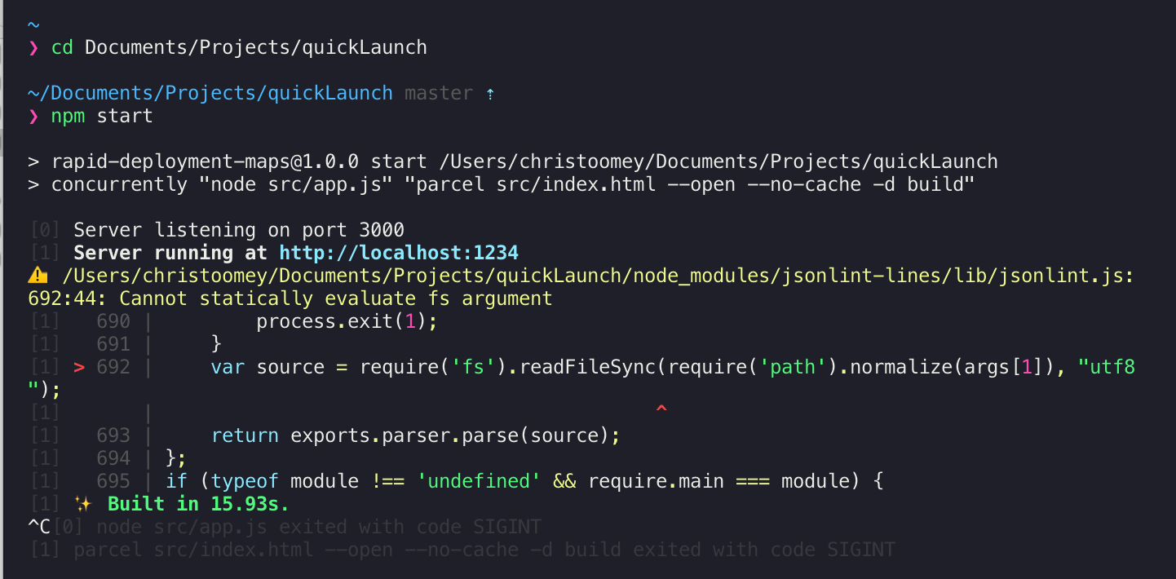Click 'Server listening on port 3000' line
Image resolution: width=1176 pixels, height=579 pixels.
pos(239,230)
